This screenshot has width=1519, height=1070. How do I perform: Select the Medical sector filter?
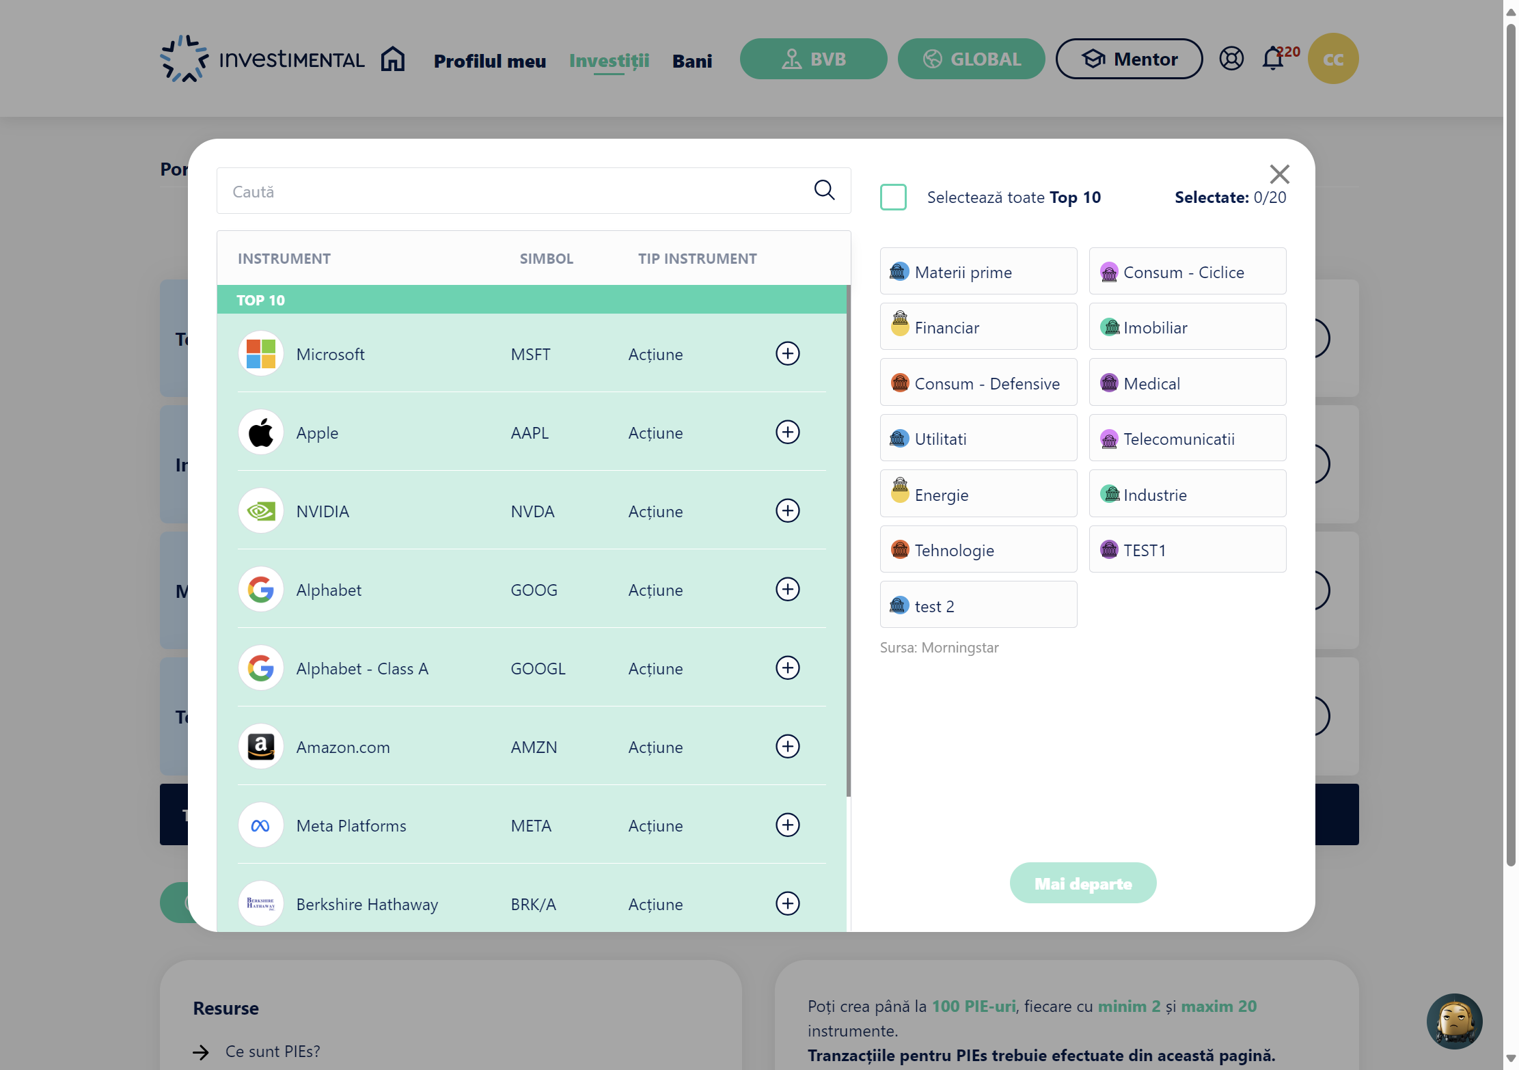click(1187, 383)
